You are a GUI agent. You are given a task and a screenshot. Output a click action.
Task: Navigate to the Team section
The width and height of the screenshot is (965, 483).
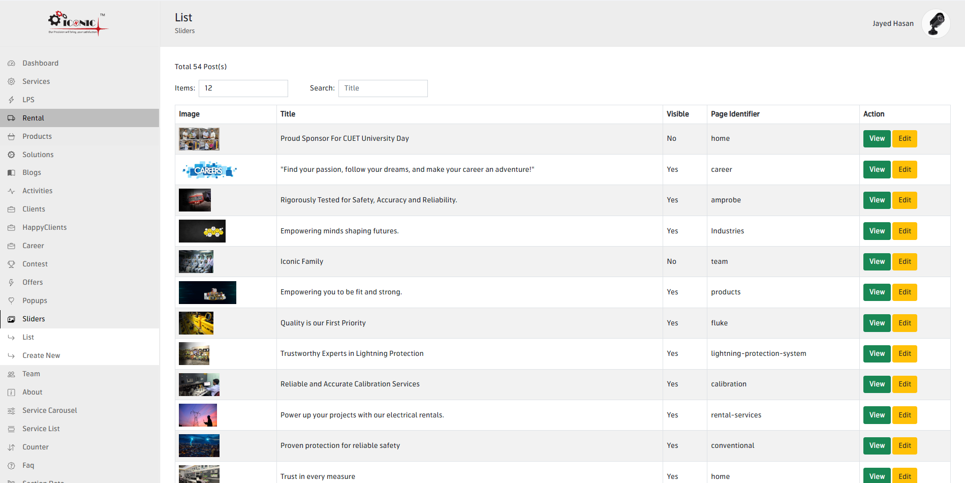[x=31, y=373]
